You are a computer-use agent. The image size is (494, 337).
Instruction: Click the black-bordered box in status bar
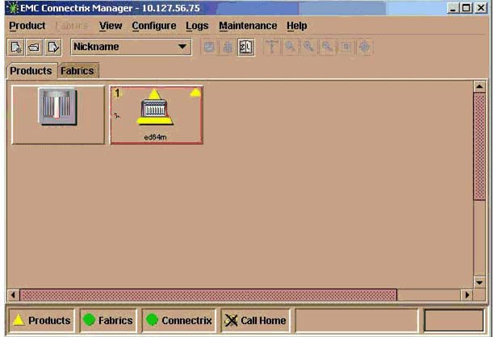pyautogui.click(x=454, y=321)
